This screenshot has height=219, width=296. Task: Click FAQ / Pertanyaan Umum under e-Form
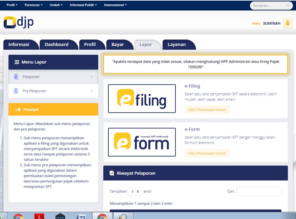(x=207, y=153)
